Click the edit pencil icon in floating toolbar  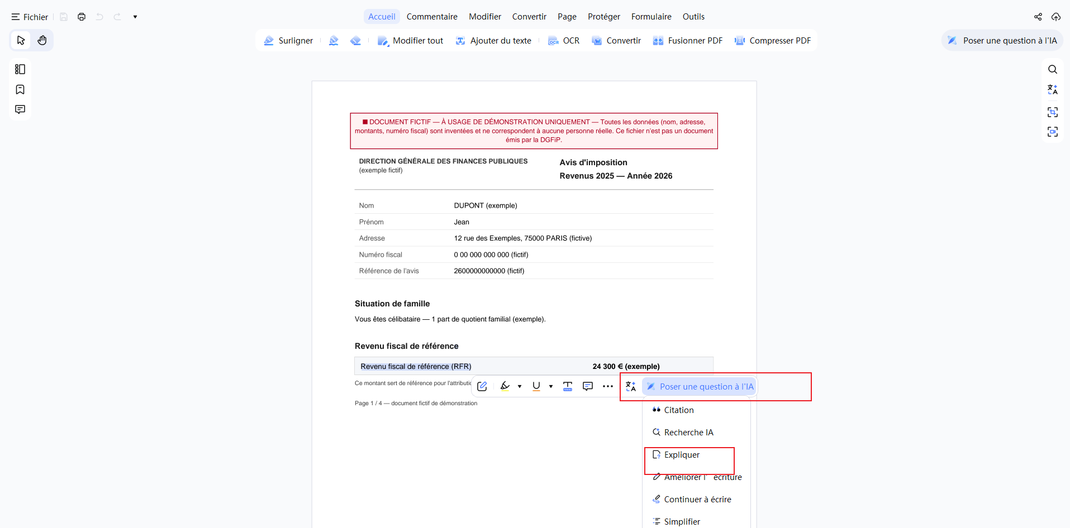point(482,386)
